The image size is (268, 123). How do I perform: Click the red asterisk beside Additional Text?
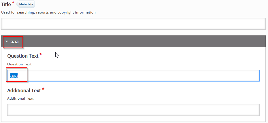point(43,89)
